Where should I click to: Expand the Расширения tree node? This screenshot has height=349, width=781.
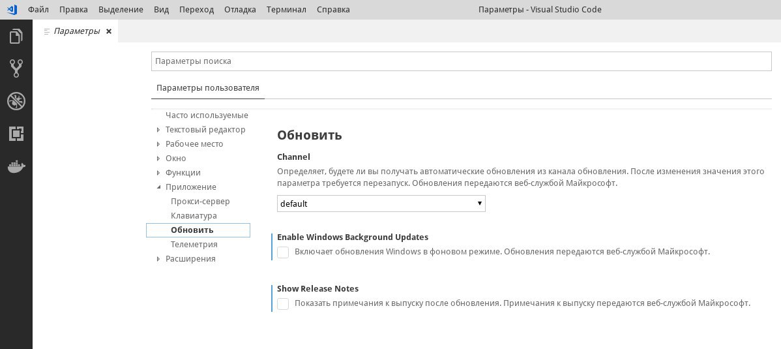[158, 259]
